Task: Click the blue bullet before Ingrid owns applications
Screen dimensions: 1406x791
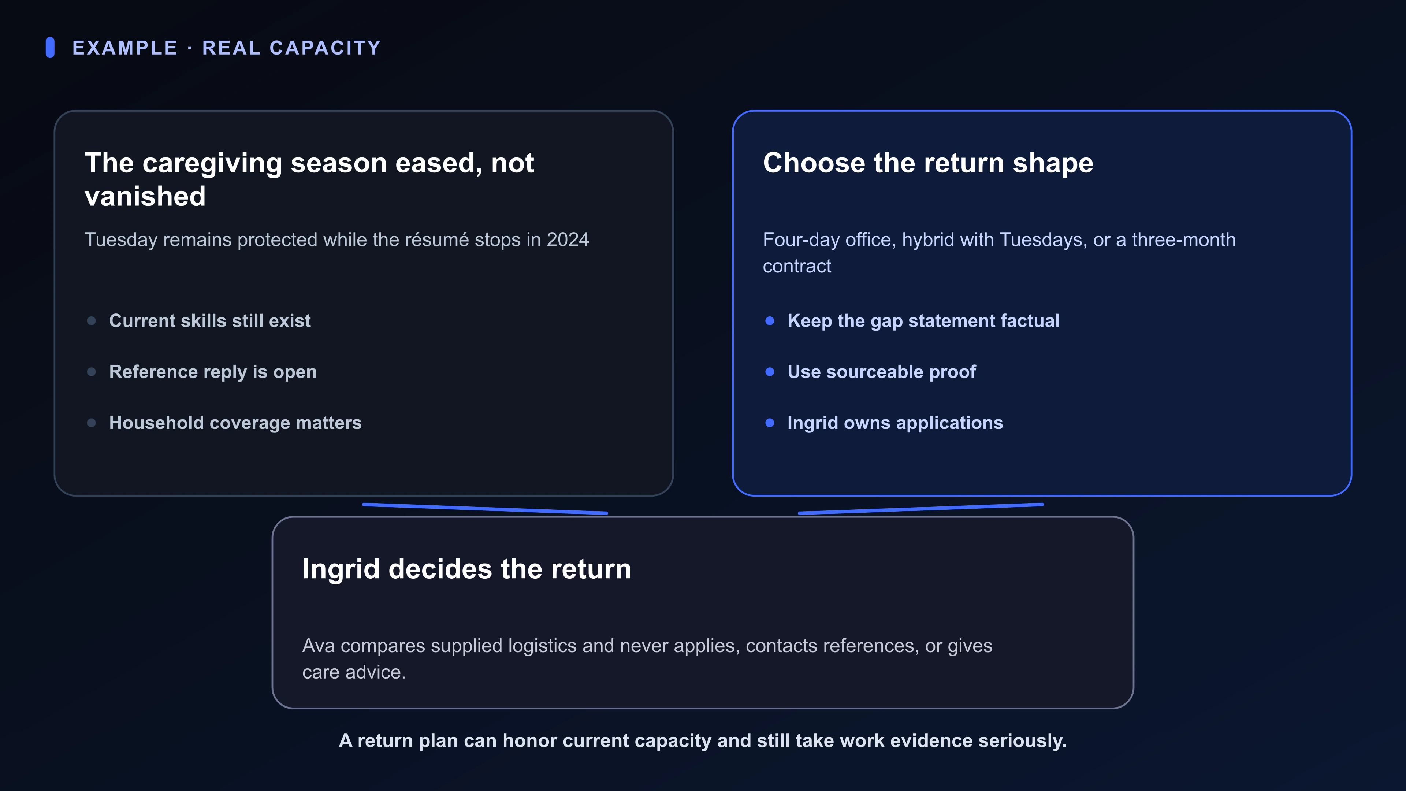Action: [770, 423]
